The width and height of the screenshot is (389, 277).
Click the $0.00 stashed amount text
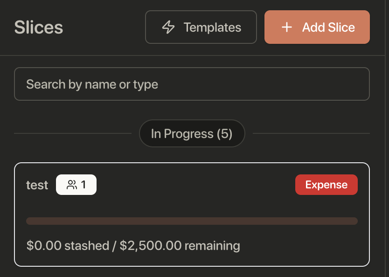(x=67, y=245)
